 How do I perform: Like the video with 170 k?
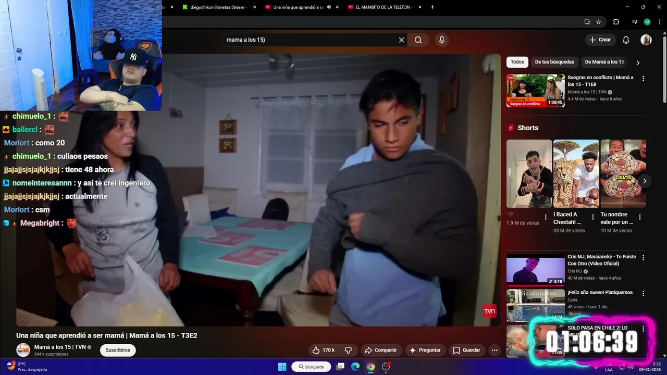click(324, 350)
